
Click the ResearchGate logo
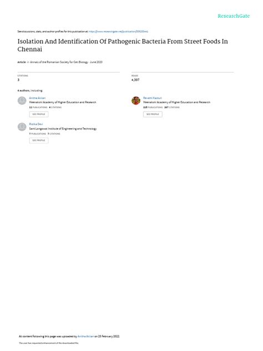[234, 16]
